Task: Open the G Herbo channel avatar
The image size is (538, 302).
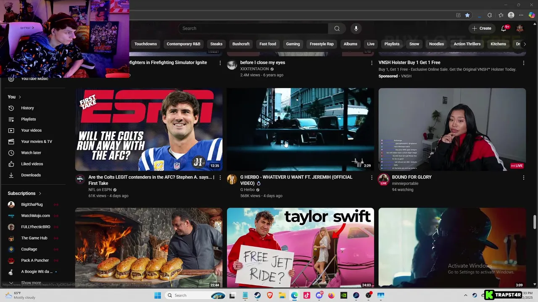Action: pos(232,180)
